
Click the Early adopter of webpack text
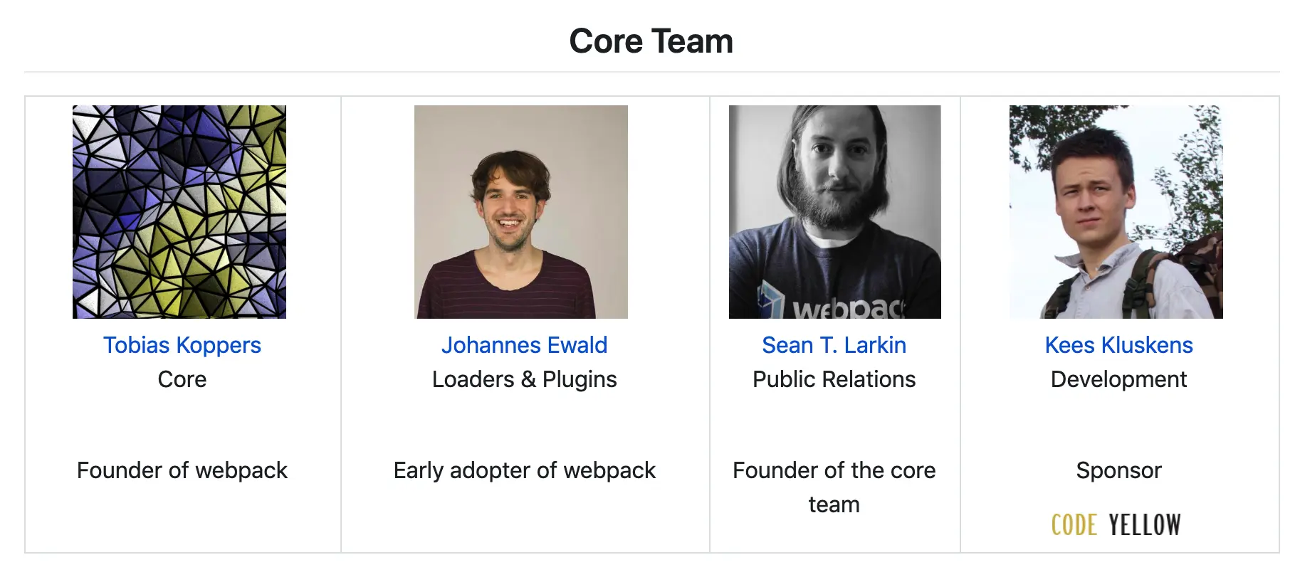(525, 470)
